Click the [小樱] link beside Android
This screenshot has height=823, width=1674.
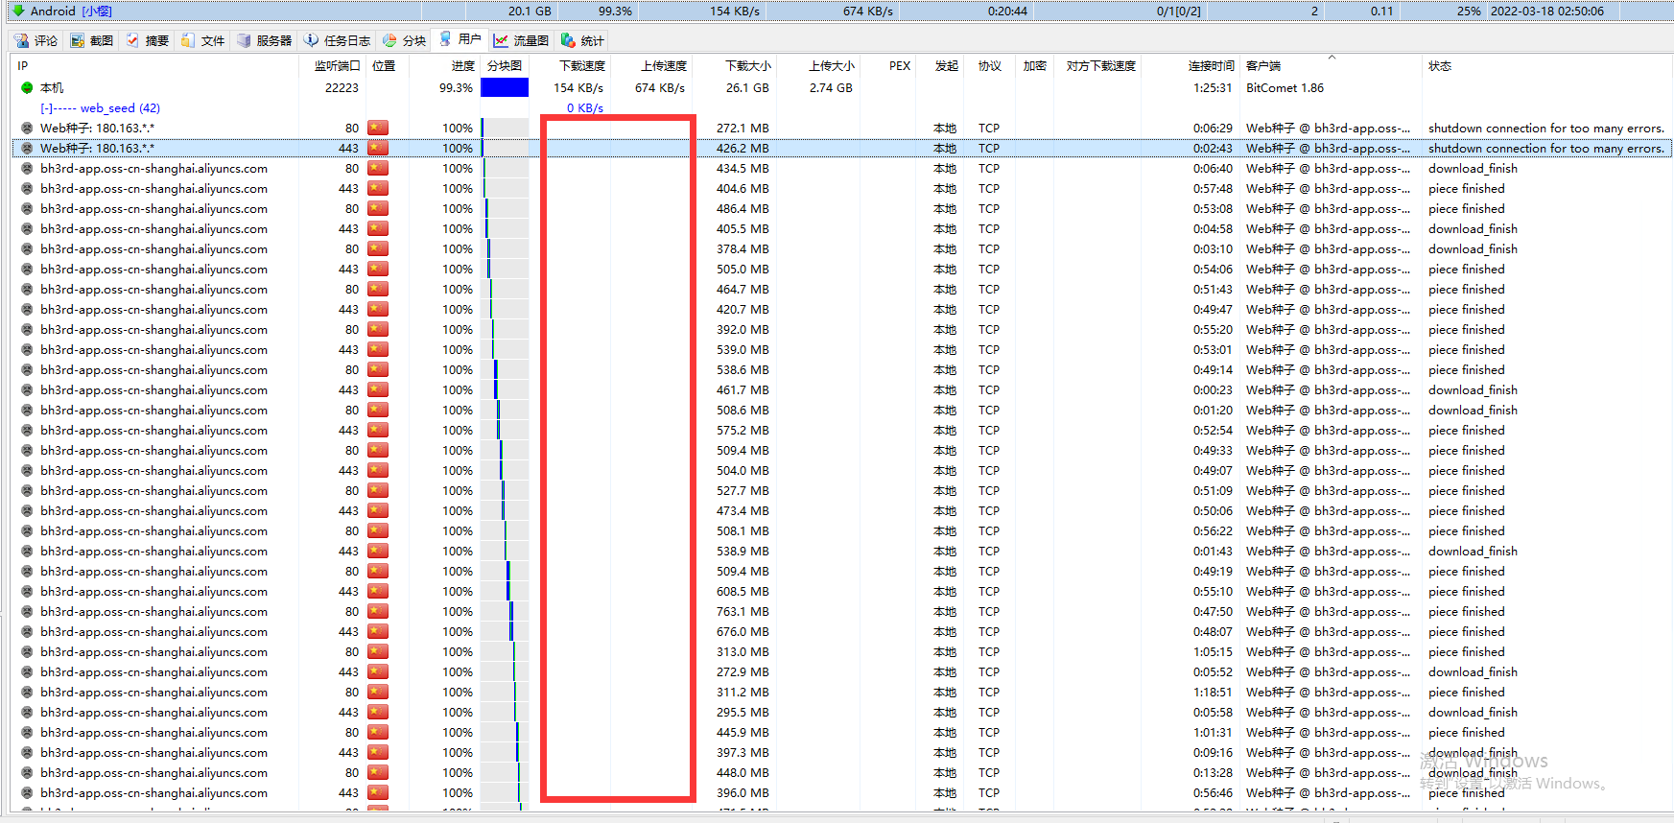click(97, 11)
